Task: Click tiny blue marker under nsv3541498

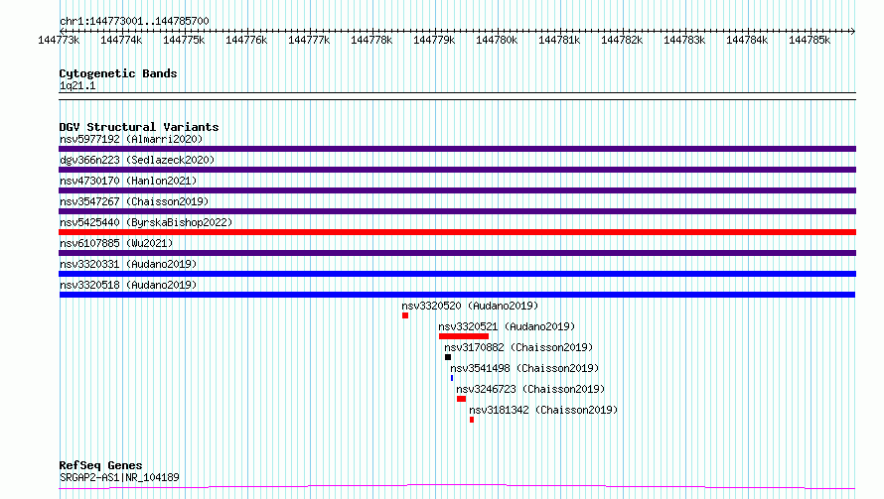Action: point(452,378)
